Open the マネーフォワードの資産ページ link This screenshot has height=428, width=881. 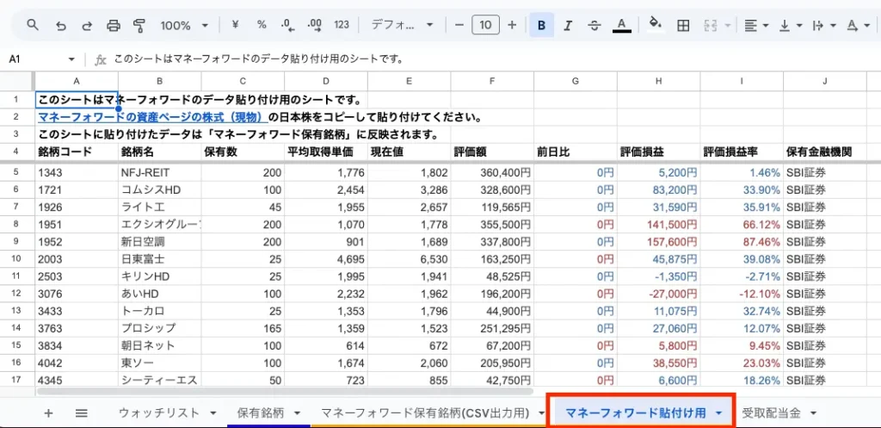point(151,117)
